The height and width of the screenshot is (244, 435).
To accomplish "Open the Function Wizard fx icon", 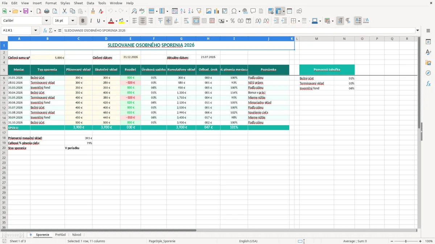I will (45, 30).
